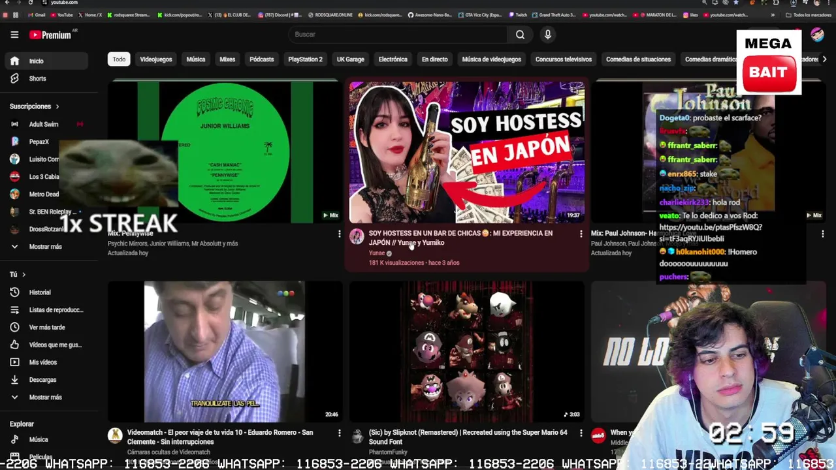The image size is (836, 470).
Task: Select Música de videojuegos chip
Action: pyautogui.click(x=492, y=59)
